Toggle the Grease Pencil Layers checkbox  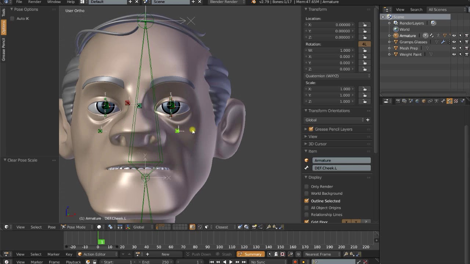point(311,129)
